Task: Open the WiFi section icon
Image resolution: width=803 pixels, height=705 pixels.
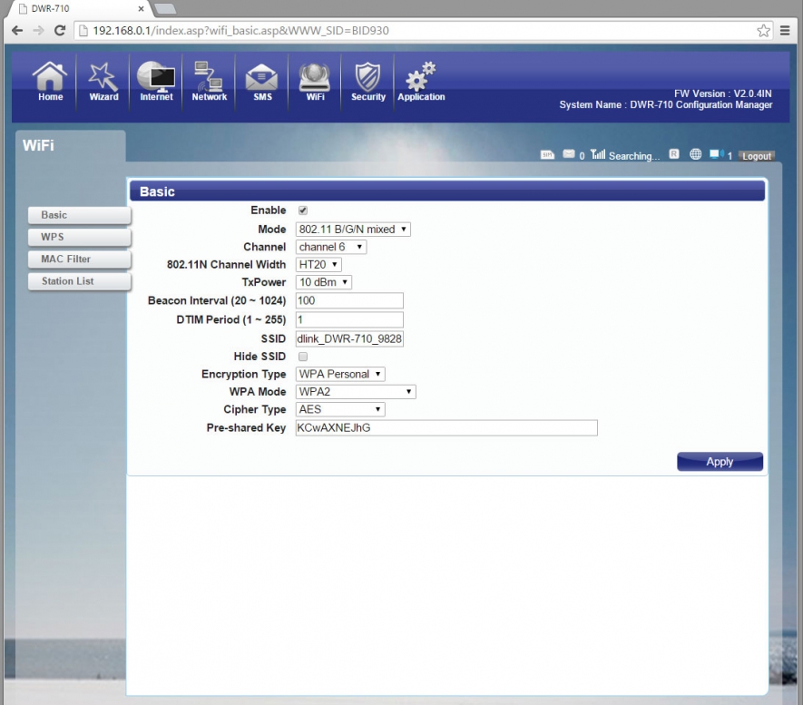Action: [315, 81]
